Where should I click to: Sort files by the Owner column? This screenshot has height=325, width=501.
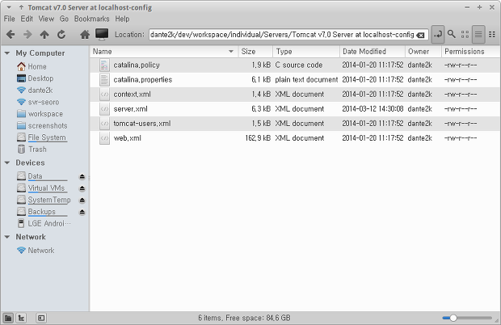(423, 52)
